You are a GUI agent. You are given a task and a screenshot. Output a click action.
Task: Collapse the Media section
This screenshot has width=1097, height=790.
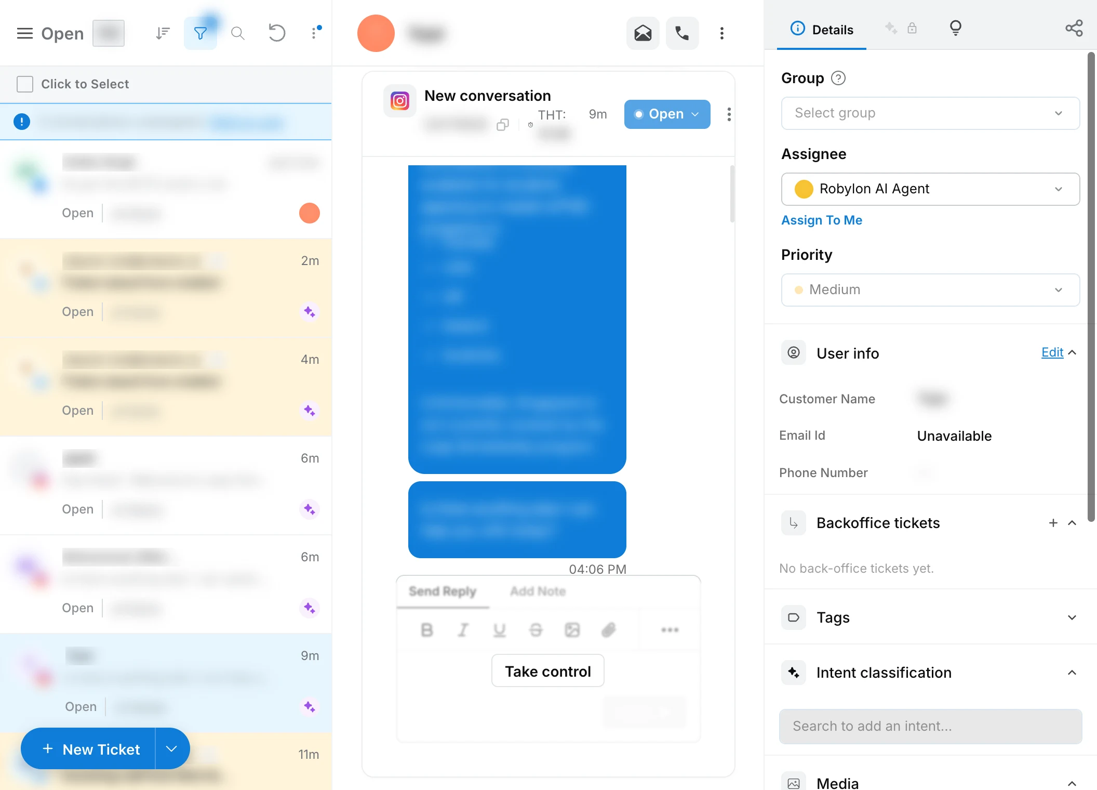pos(1072,783)
